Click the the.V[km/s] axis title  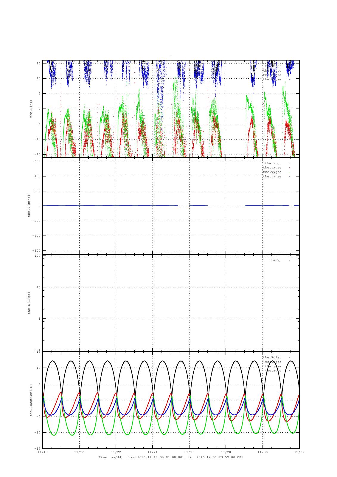coord(29,206)
